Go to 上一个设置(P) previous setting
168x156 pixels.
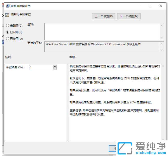pos(104,16)
